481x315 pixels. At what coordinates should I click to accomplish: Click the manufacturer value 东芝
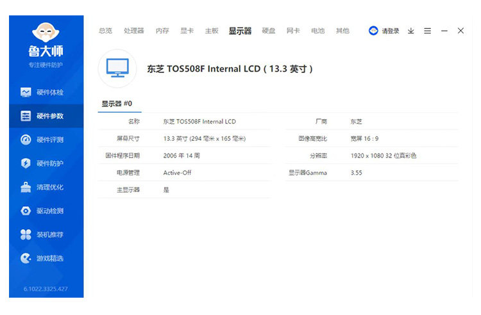[356, 122]
